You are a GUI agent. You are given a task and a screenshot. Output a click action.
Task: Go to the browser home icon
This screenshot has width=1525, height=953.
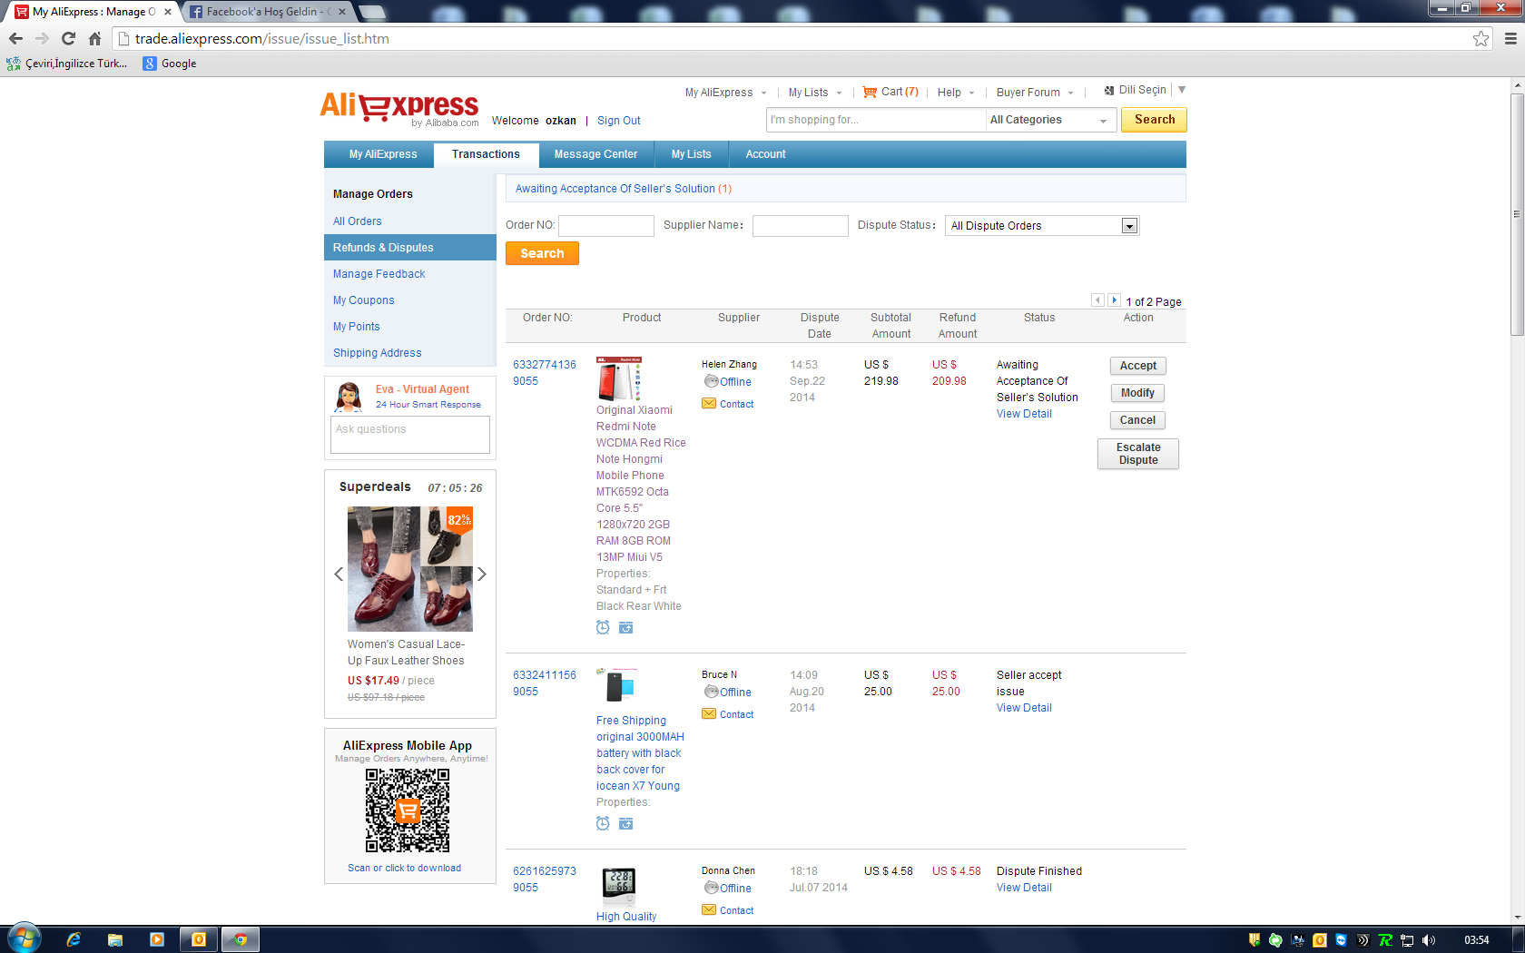click(94, 38)
